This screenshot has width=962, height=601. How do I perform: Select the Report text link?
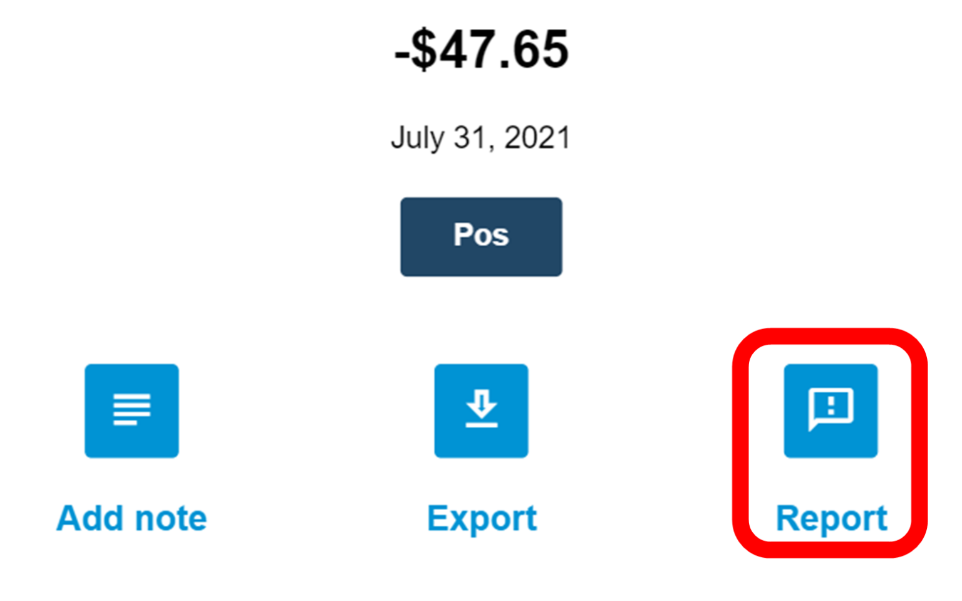point(831,520)
